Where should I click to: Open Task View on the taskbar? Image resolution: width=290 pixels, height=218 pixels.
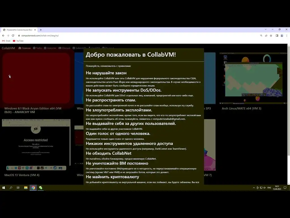(18, 188)
